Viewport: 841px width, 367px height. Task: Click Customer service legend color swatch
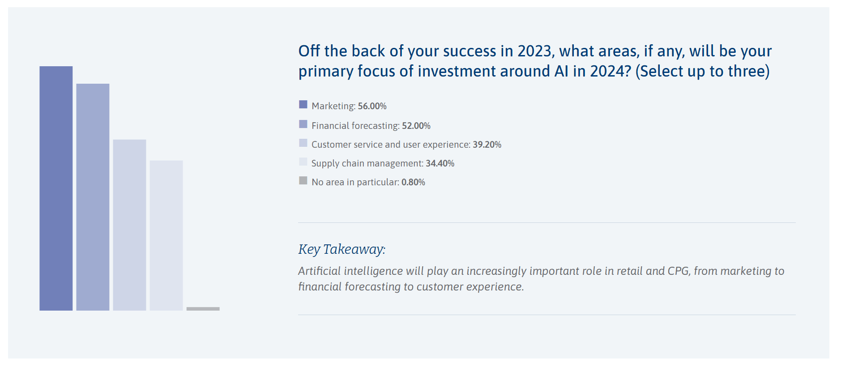[x=303, y=143]
